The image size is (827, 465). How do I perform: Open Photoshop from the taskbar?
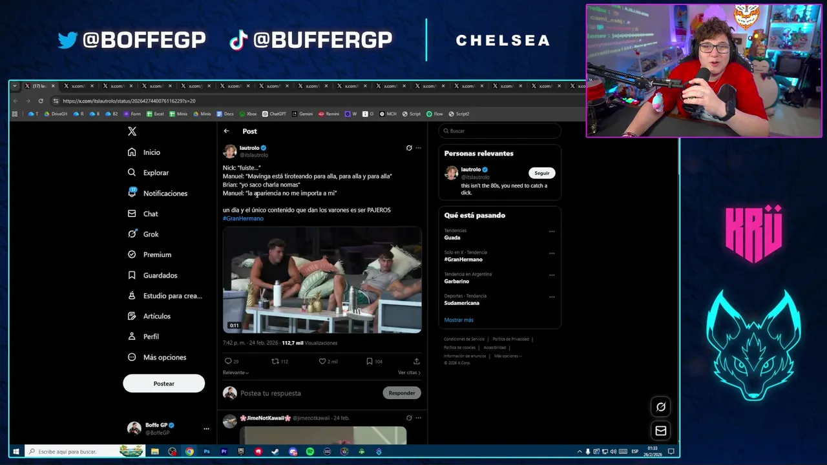207,451
